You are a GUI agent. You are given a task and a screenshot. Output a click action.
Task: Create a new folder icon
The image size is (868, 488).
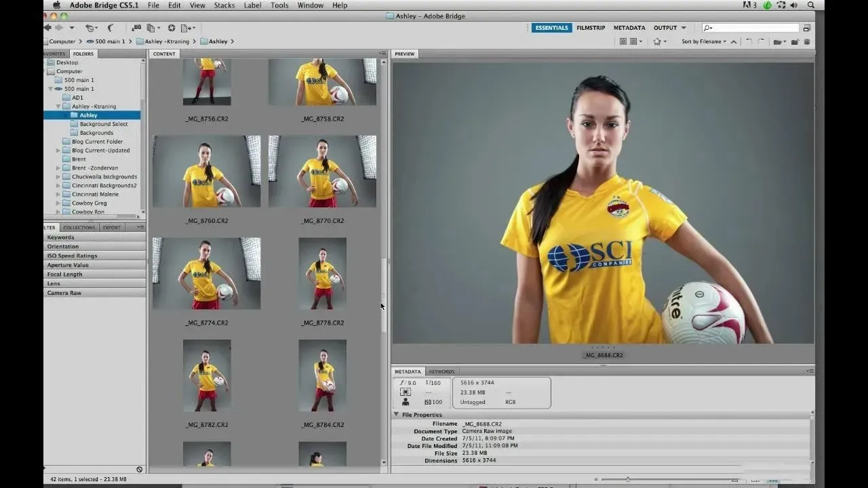pos(795,42)
